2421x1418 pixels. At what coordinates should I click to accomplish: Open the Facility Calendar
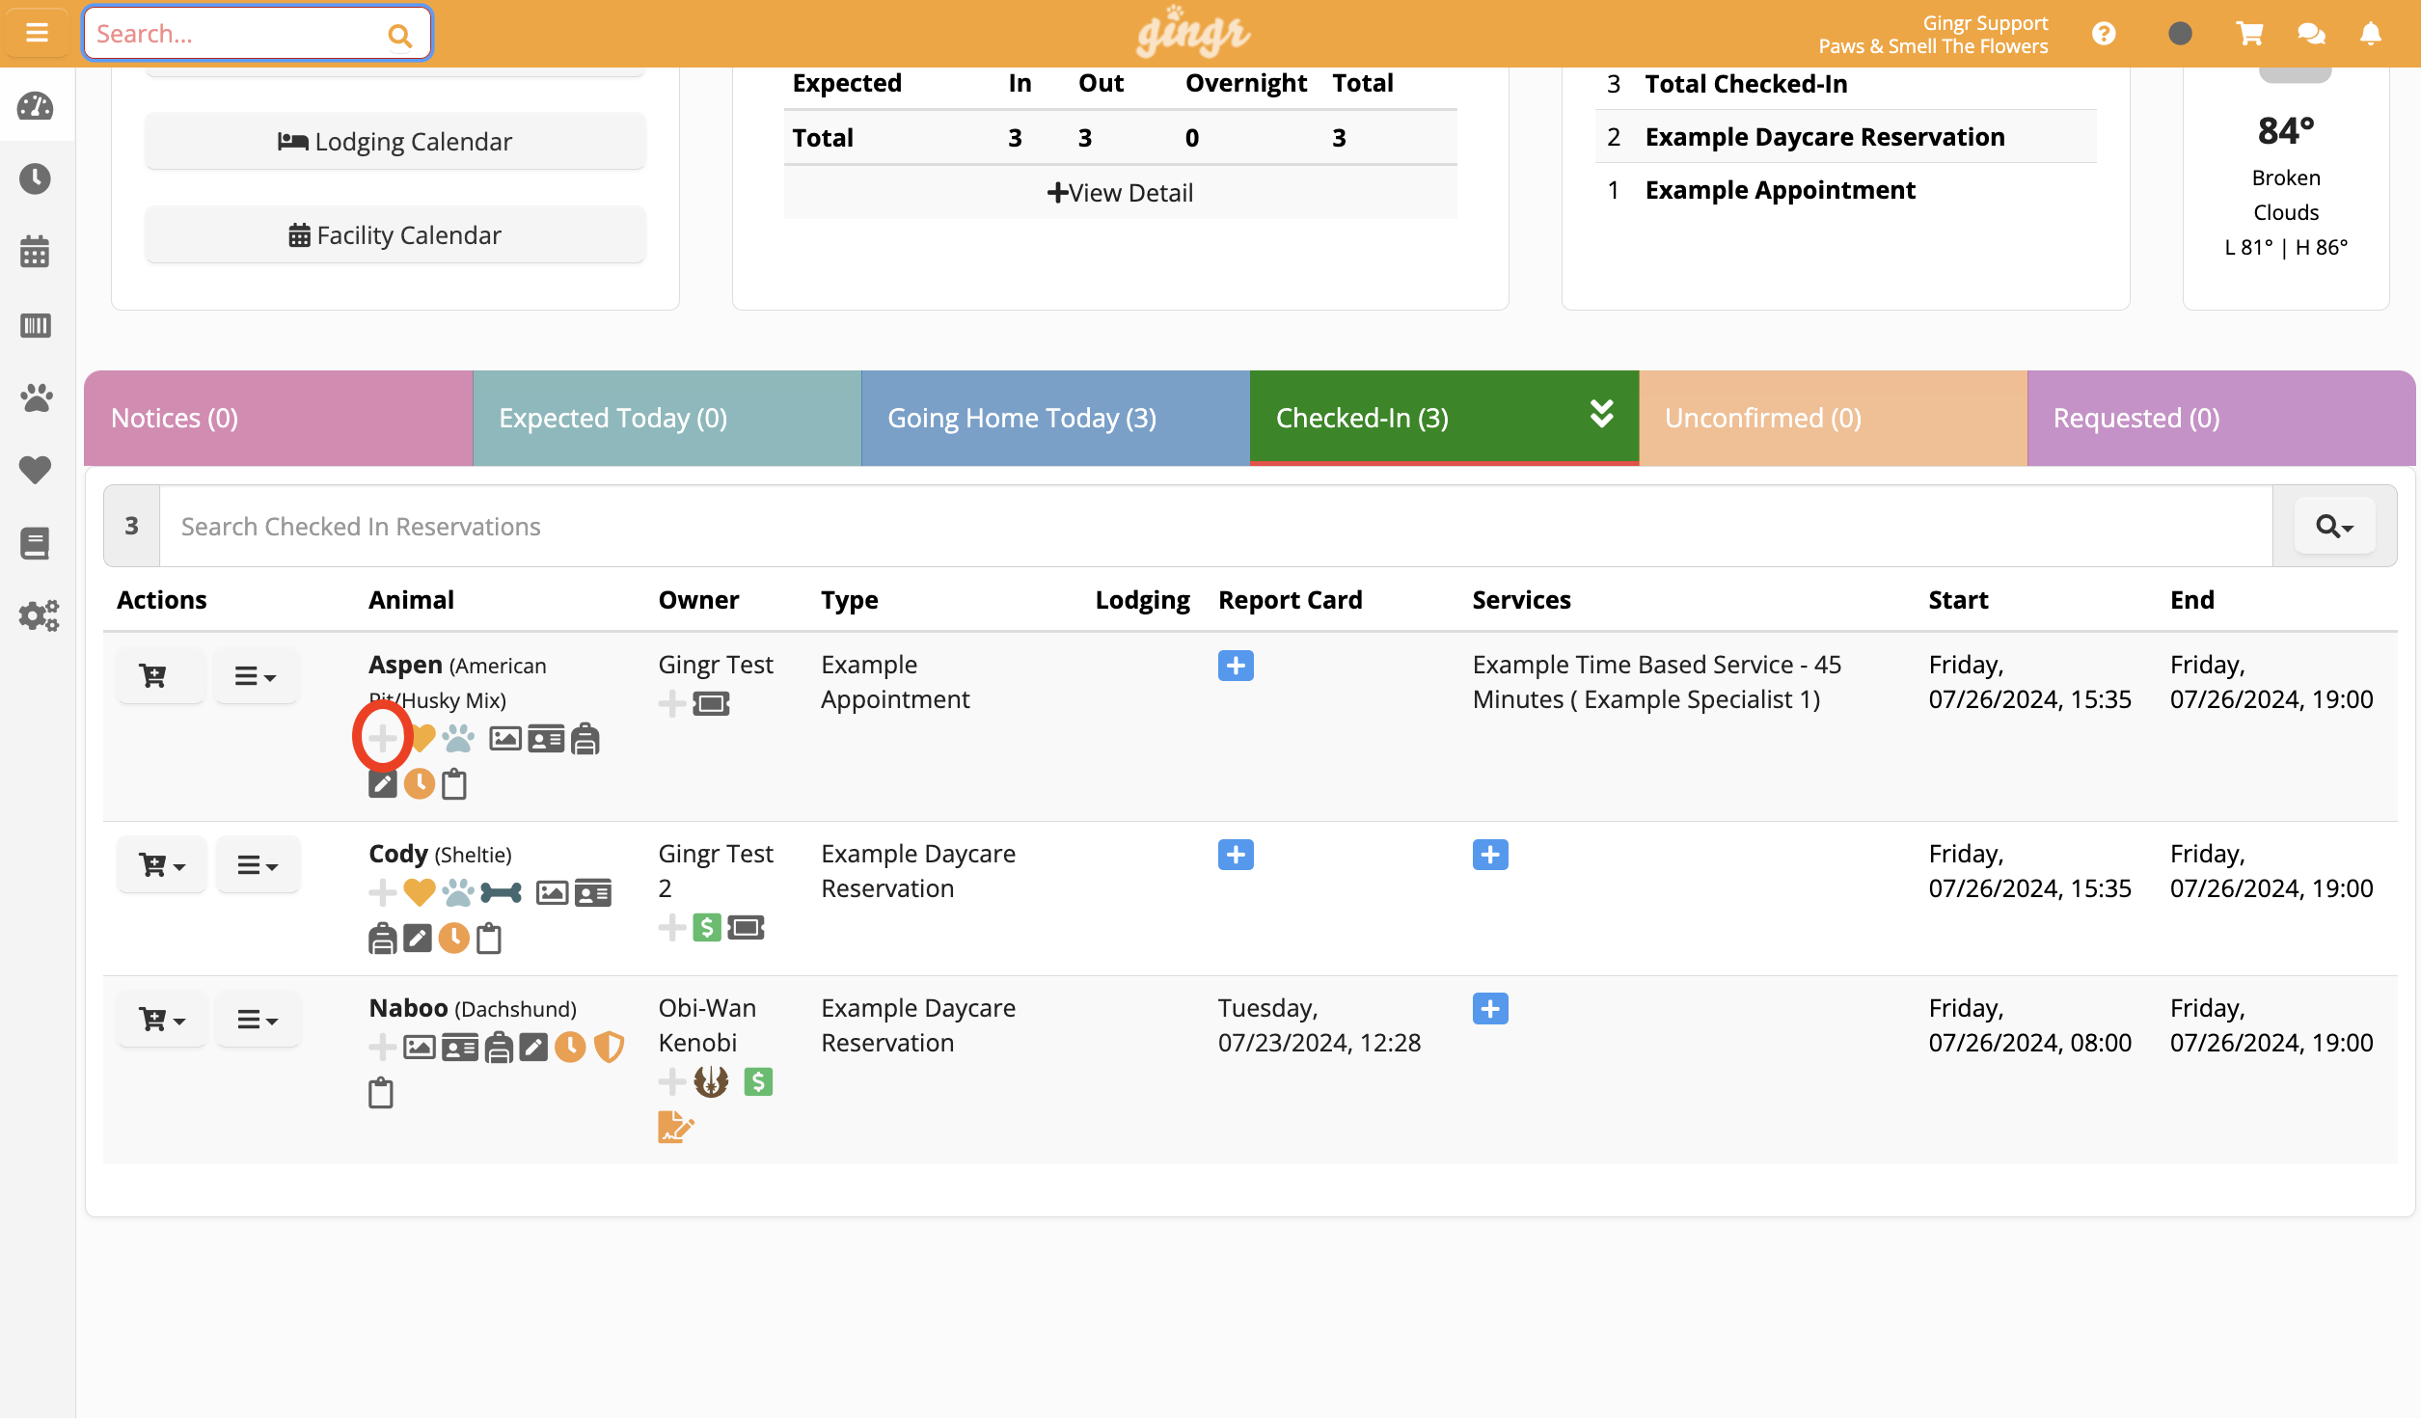tap(394, 235)
